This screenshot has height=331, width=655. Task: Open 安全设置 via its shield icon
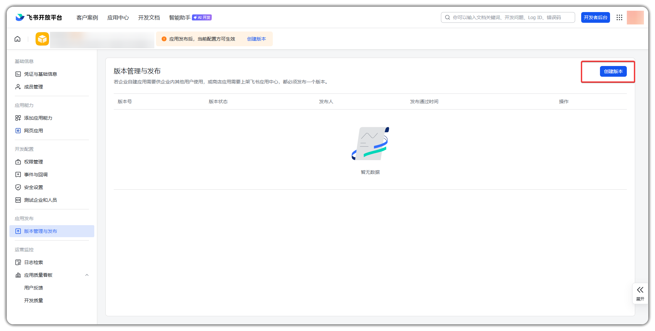point(18,187)
